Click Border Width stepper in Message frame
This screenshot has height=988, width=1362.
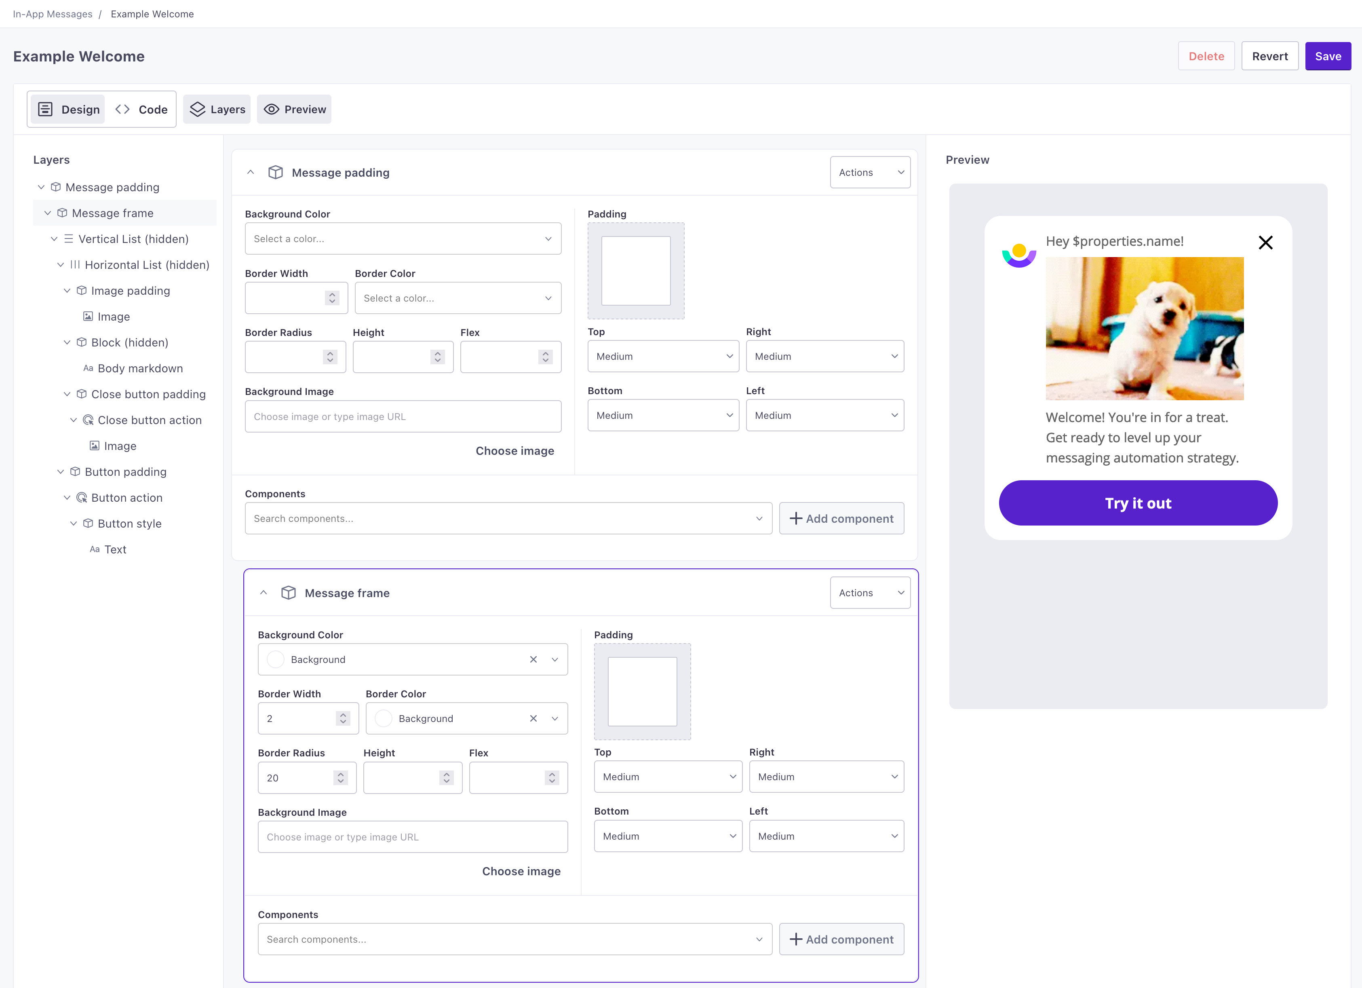(343, 718)
